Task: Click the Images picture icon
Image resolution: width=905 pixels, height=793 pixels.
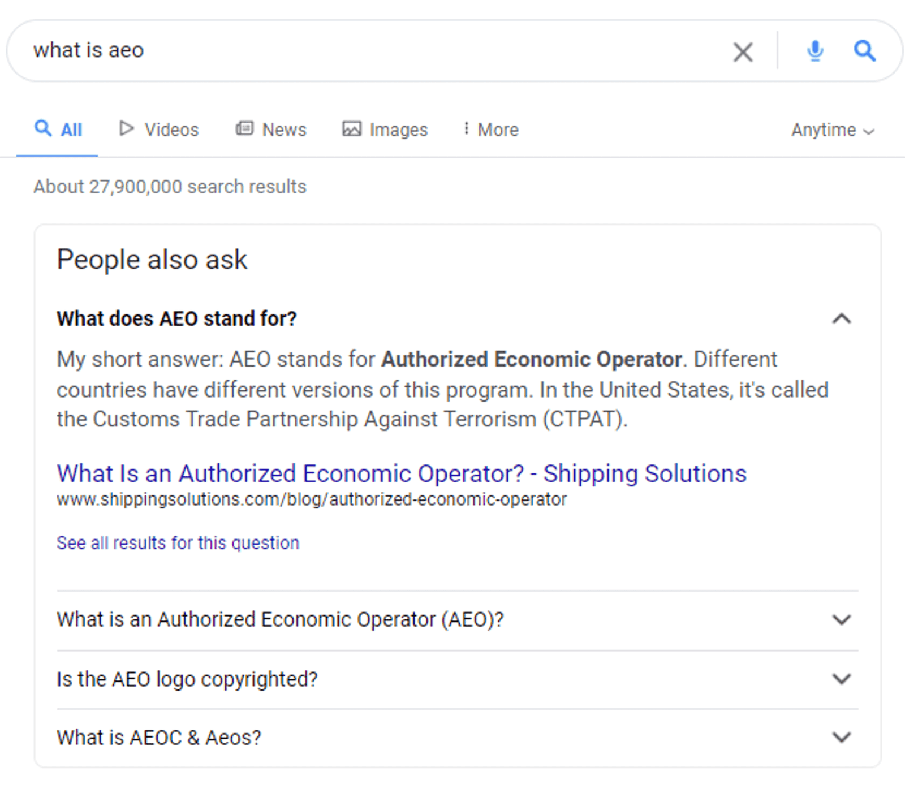Action: pos(351,129)
